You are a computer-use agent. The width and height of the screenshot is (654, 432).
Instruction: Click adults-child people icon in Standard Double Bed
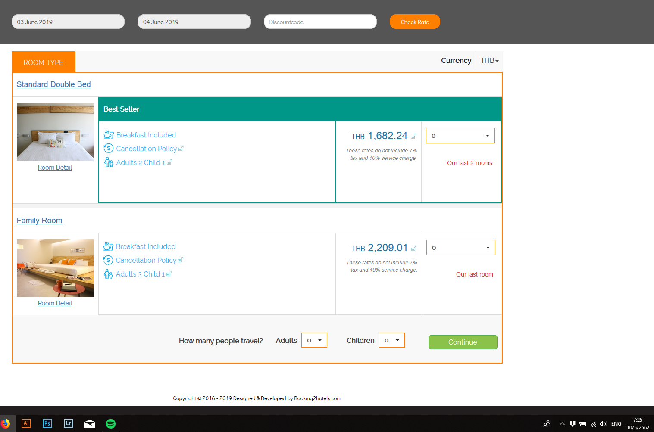point(109,162)
